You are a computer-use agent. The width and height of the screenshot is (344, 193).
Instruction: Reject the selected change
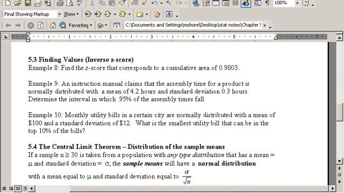click(122, 14)
